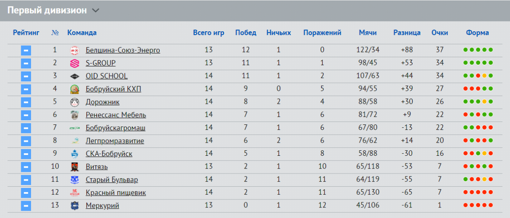Sort table by Очки column header
The height and width of the screenshot is (218, 510).
coord(439,33)
